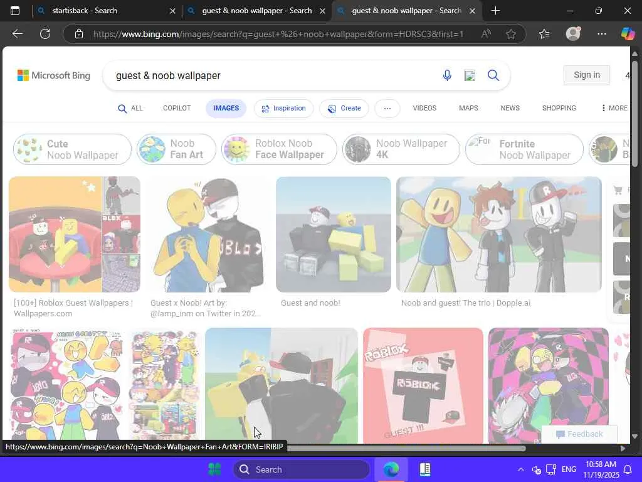Open 'Guest and noob!' image thumbnail

coord(334,235)
